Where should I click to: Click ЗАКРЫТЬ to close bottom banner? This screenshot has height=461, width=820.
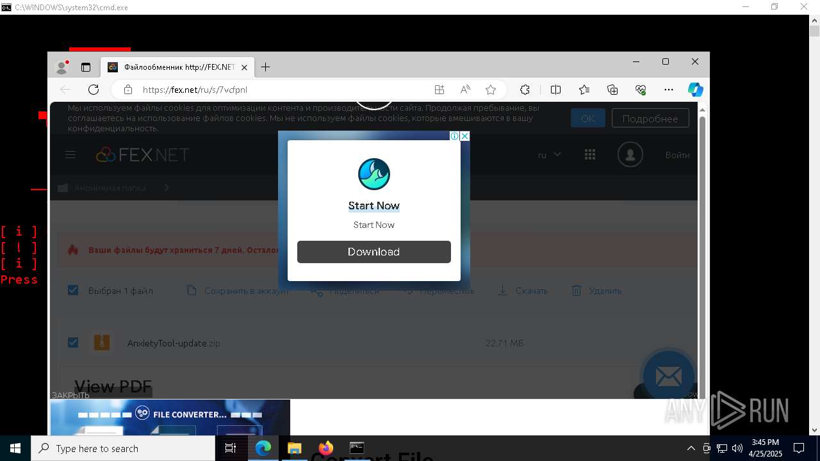click(x=70, y=395)
